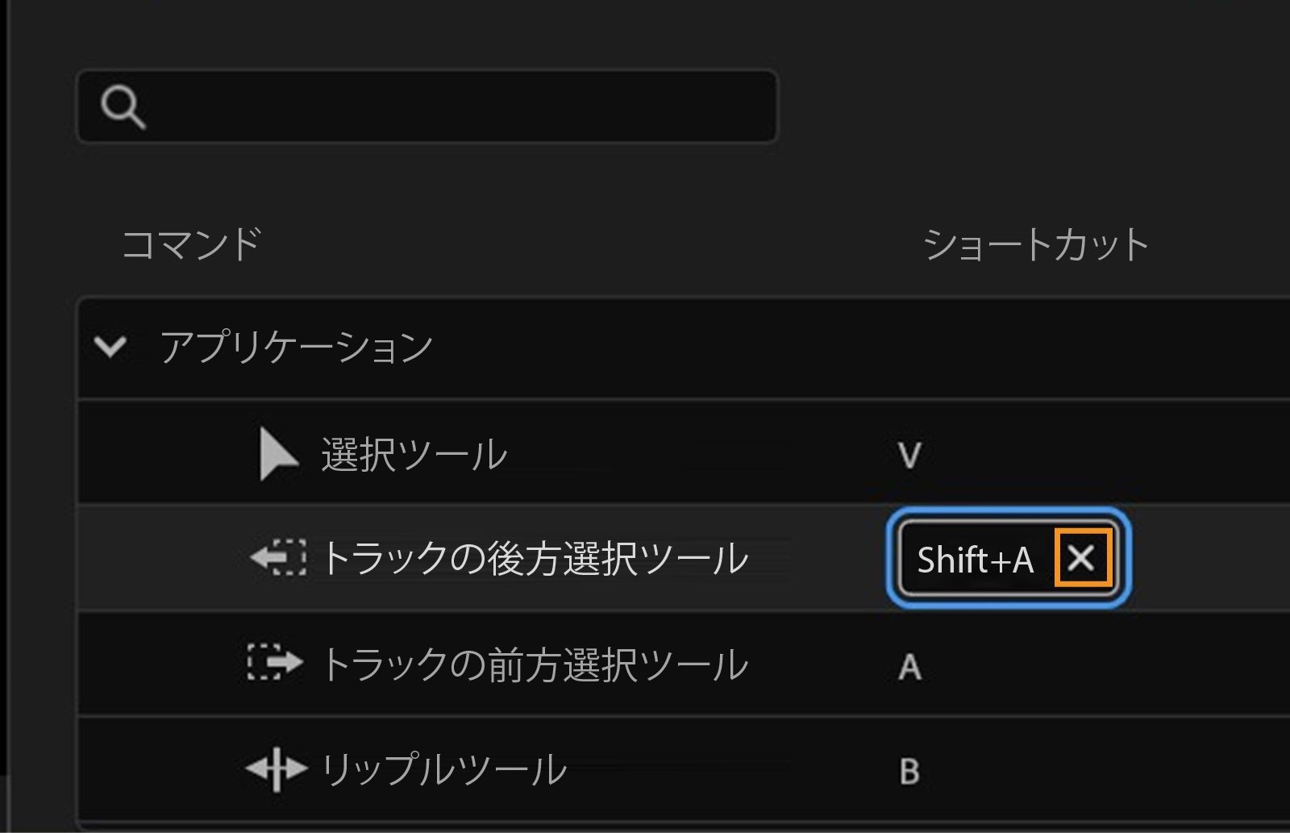Screen dimensions: 1290x833
Task: Click the highlighted Shift+A shortcut badge
Action: point(976,556)
